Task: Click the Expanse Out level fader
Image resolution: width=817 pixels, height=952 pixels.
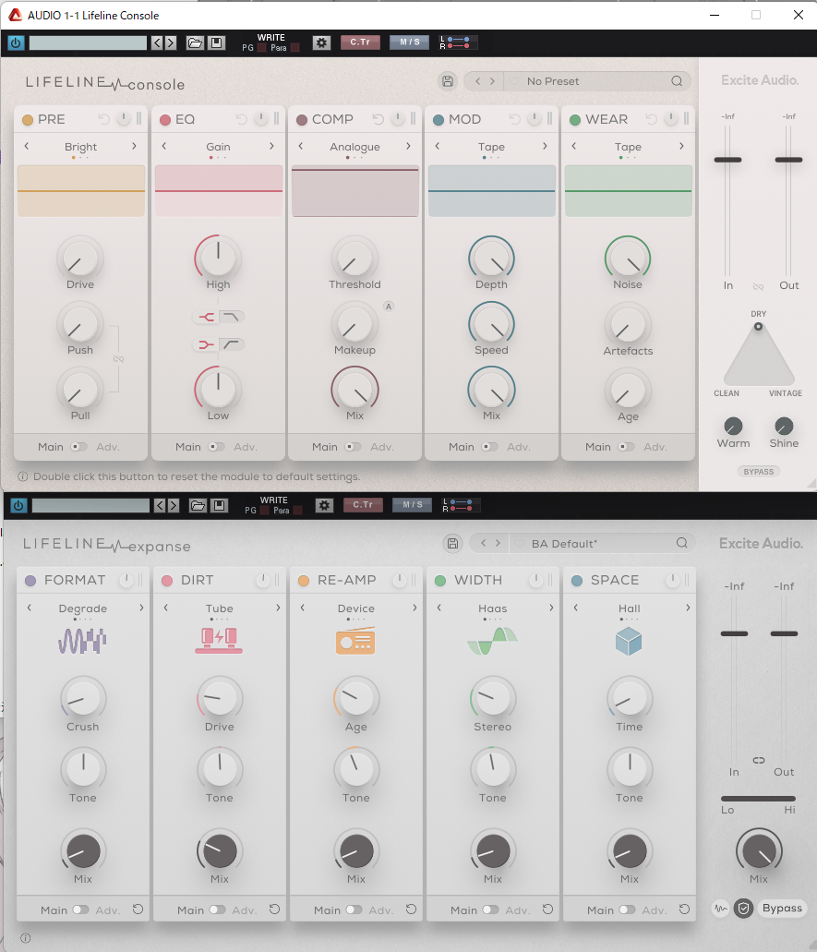Action: 784,633
